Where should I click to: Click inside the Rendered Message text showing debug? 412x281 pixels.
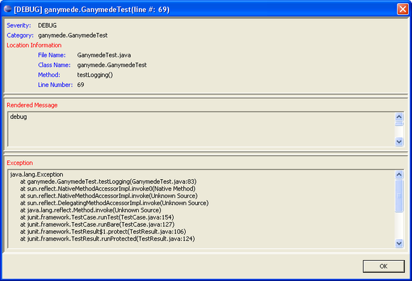18,116
